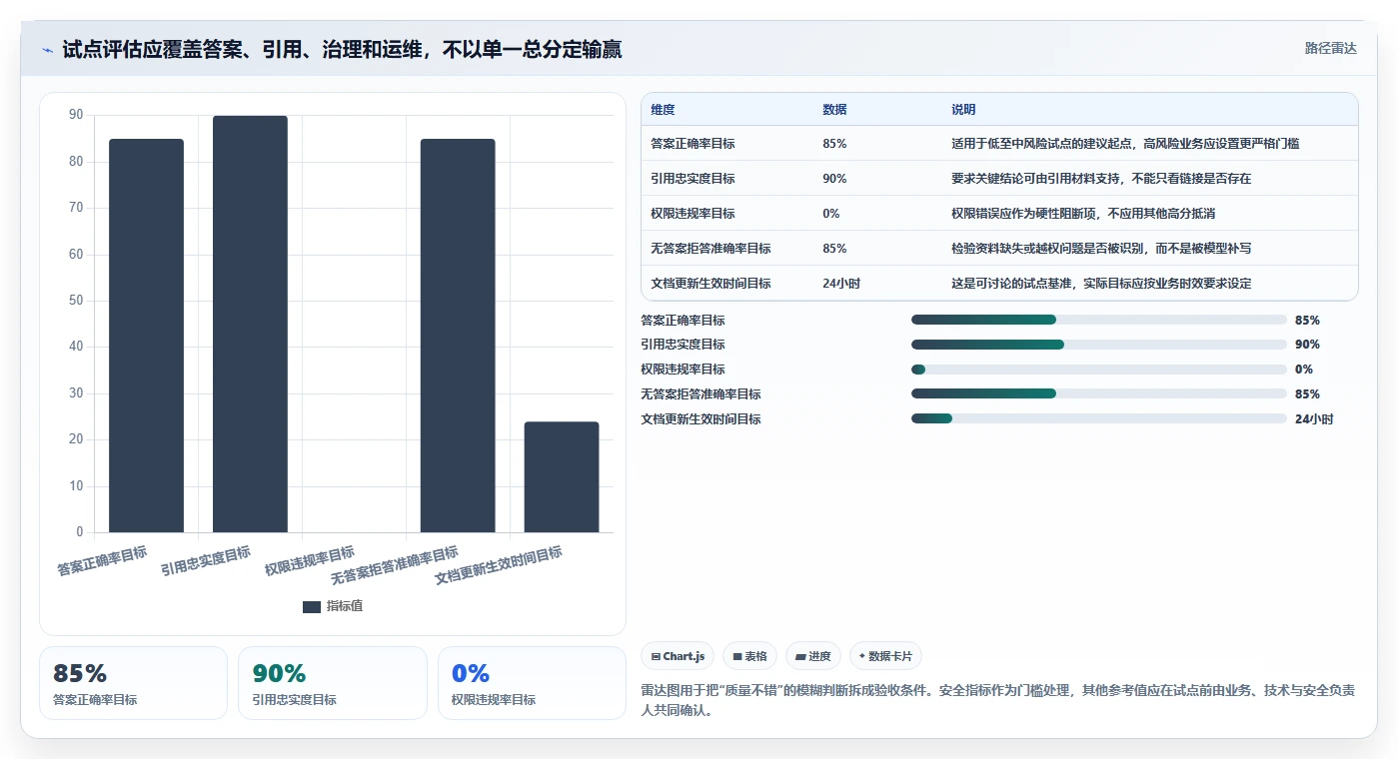The width and height of the screenshot is (1398, 759).
Task: Click the footer note starting 雷达图用于
Action: 998,701
